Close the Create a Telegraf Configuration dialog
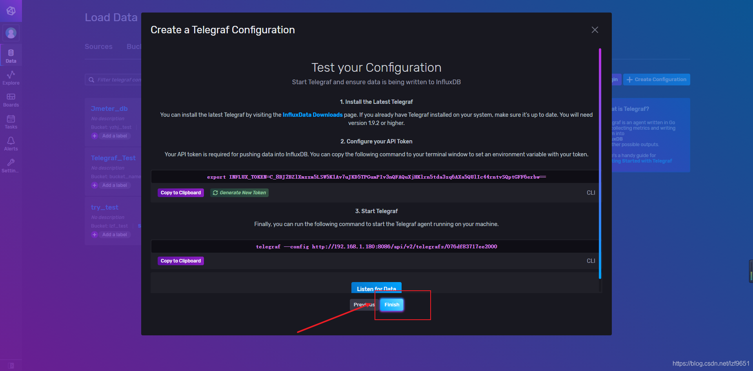This screenshot has width=753, height=371. [595, 30]
